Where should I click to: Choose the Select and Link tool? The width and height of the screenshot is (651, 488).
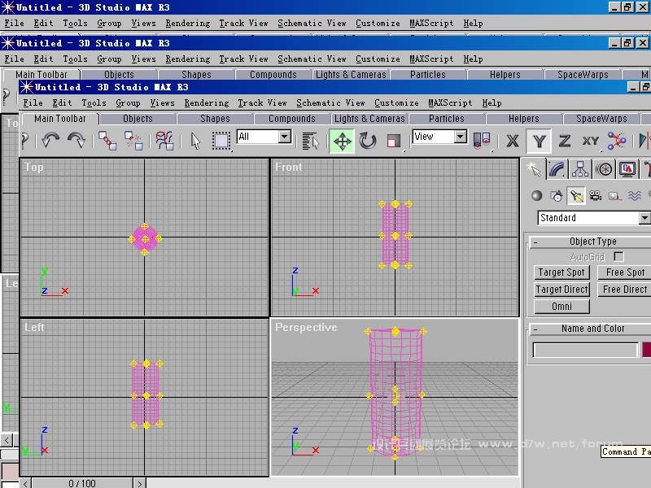point(107,141)
